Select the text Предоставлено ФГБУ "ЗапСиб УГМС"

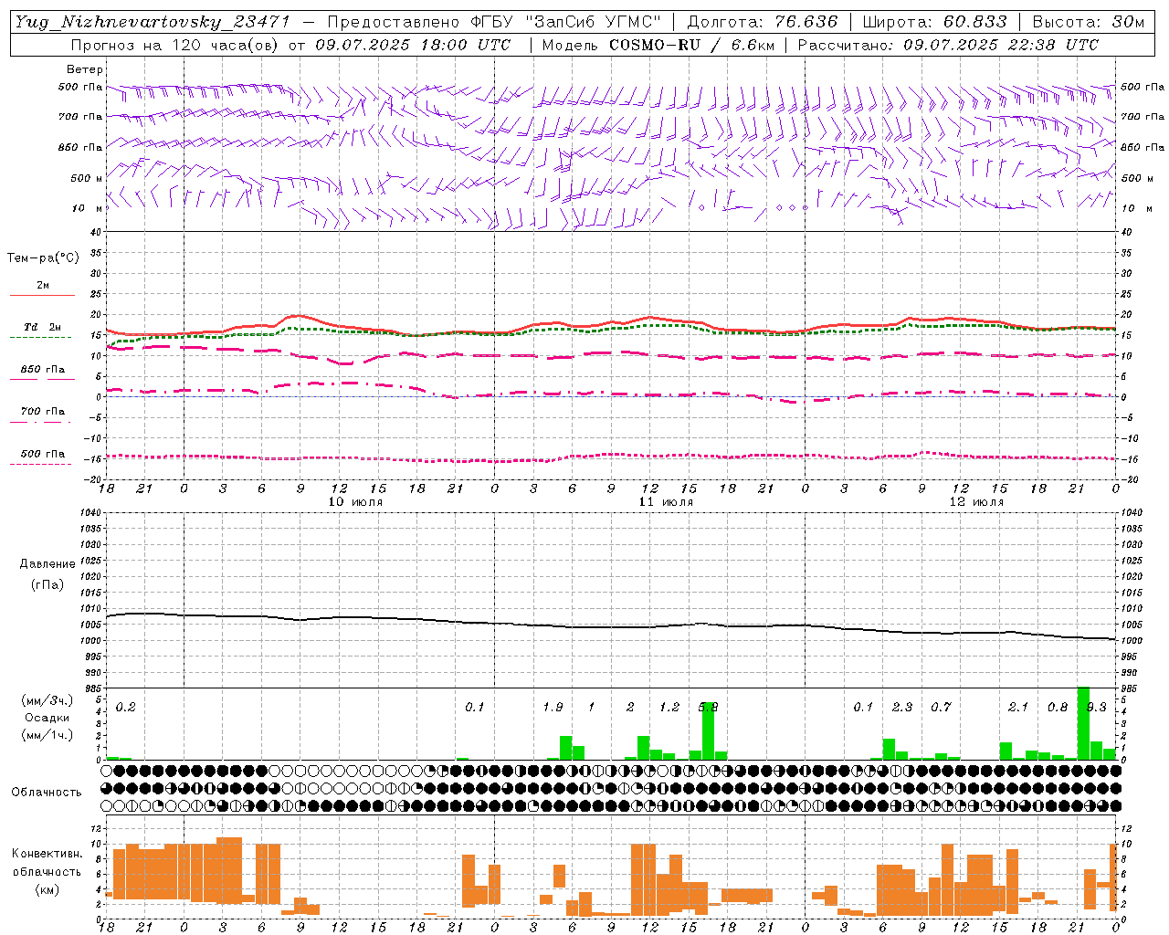click(494, 22)
